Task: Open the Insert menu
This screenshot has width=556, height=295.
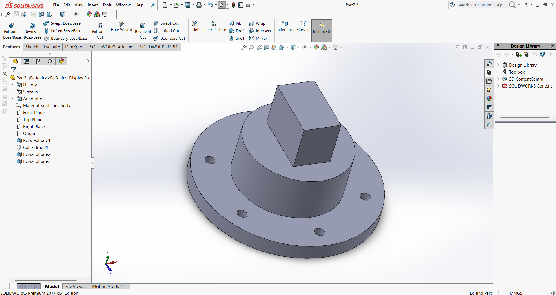Action: (x=93, y=5)
